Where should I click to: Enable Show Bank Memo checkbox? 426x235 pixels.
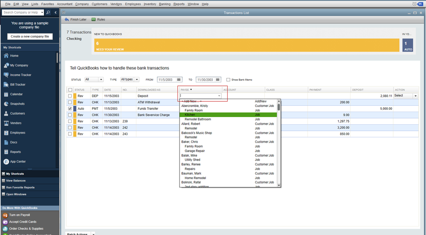pyautogui.click(x=228, y=80)
